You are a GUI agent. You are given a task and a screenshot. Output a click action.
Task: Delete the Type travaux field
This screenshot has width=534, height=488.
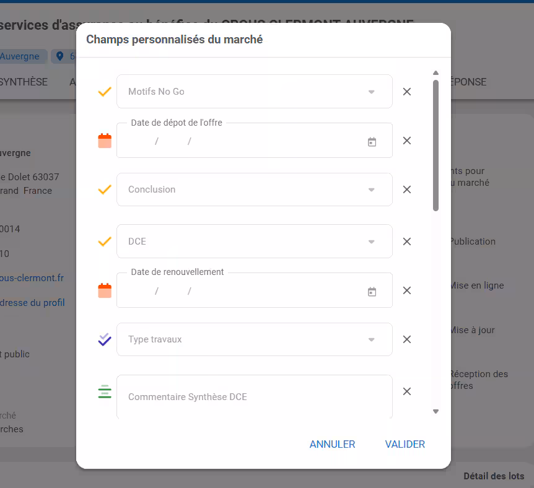coord(407,339)
